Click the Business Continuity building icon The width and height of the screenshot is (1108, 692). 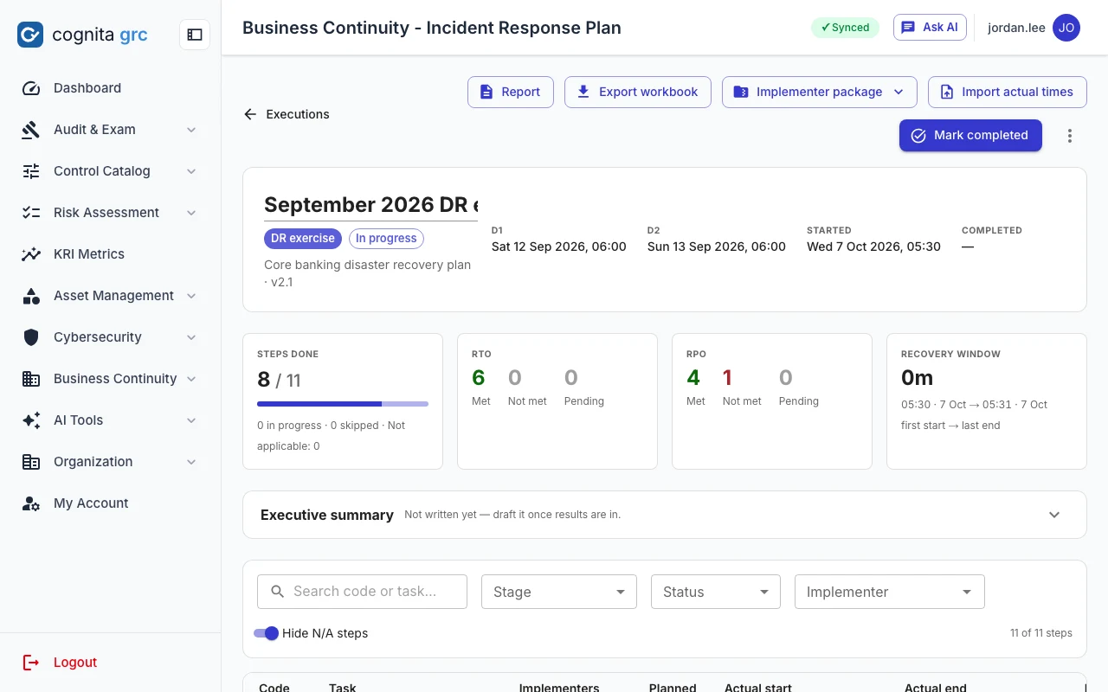[x=31, y=379]
